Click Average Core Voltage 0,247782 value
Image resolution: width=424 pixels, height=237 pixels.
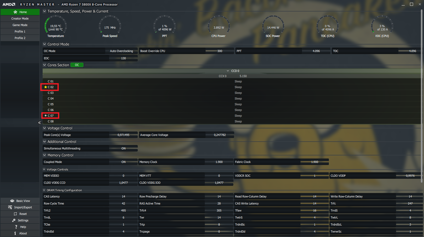[x=220, y=135]
